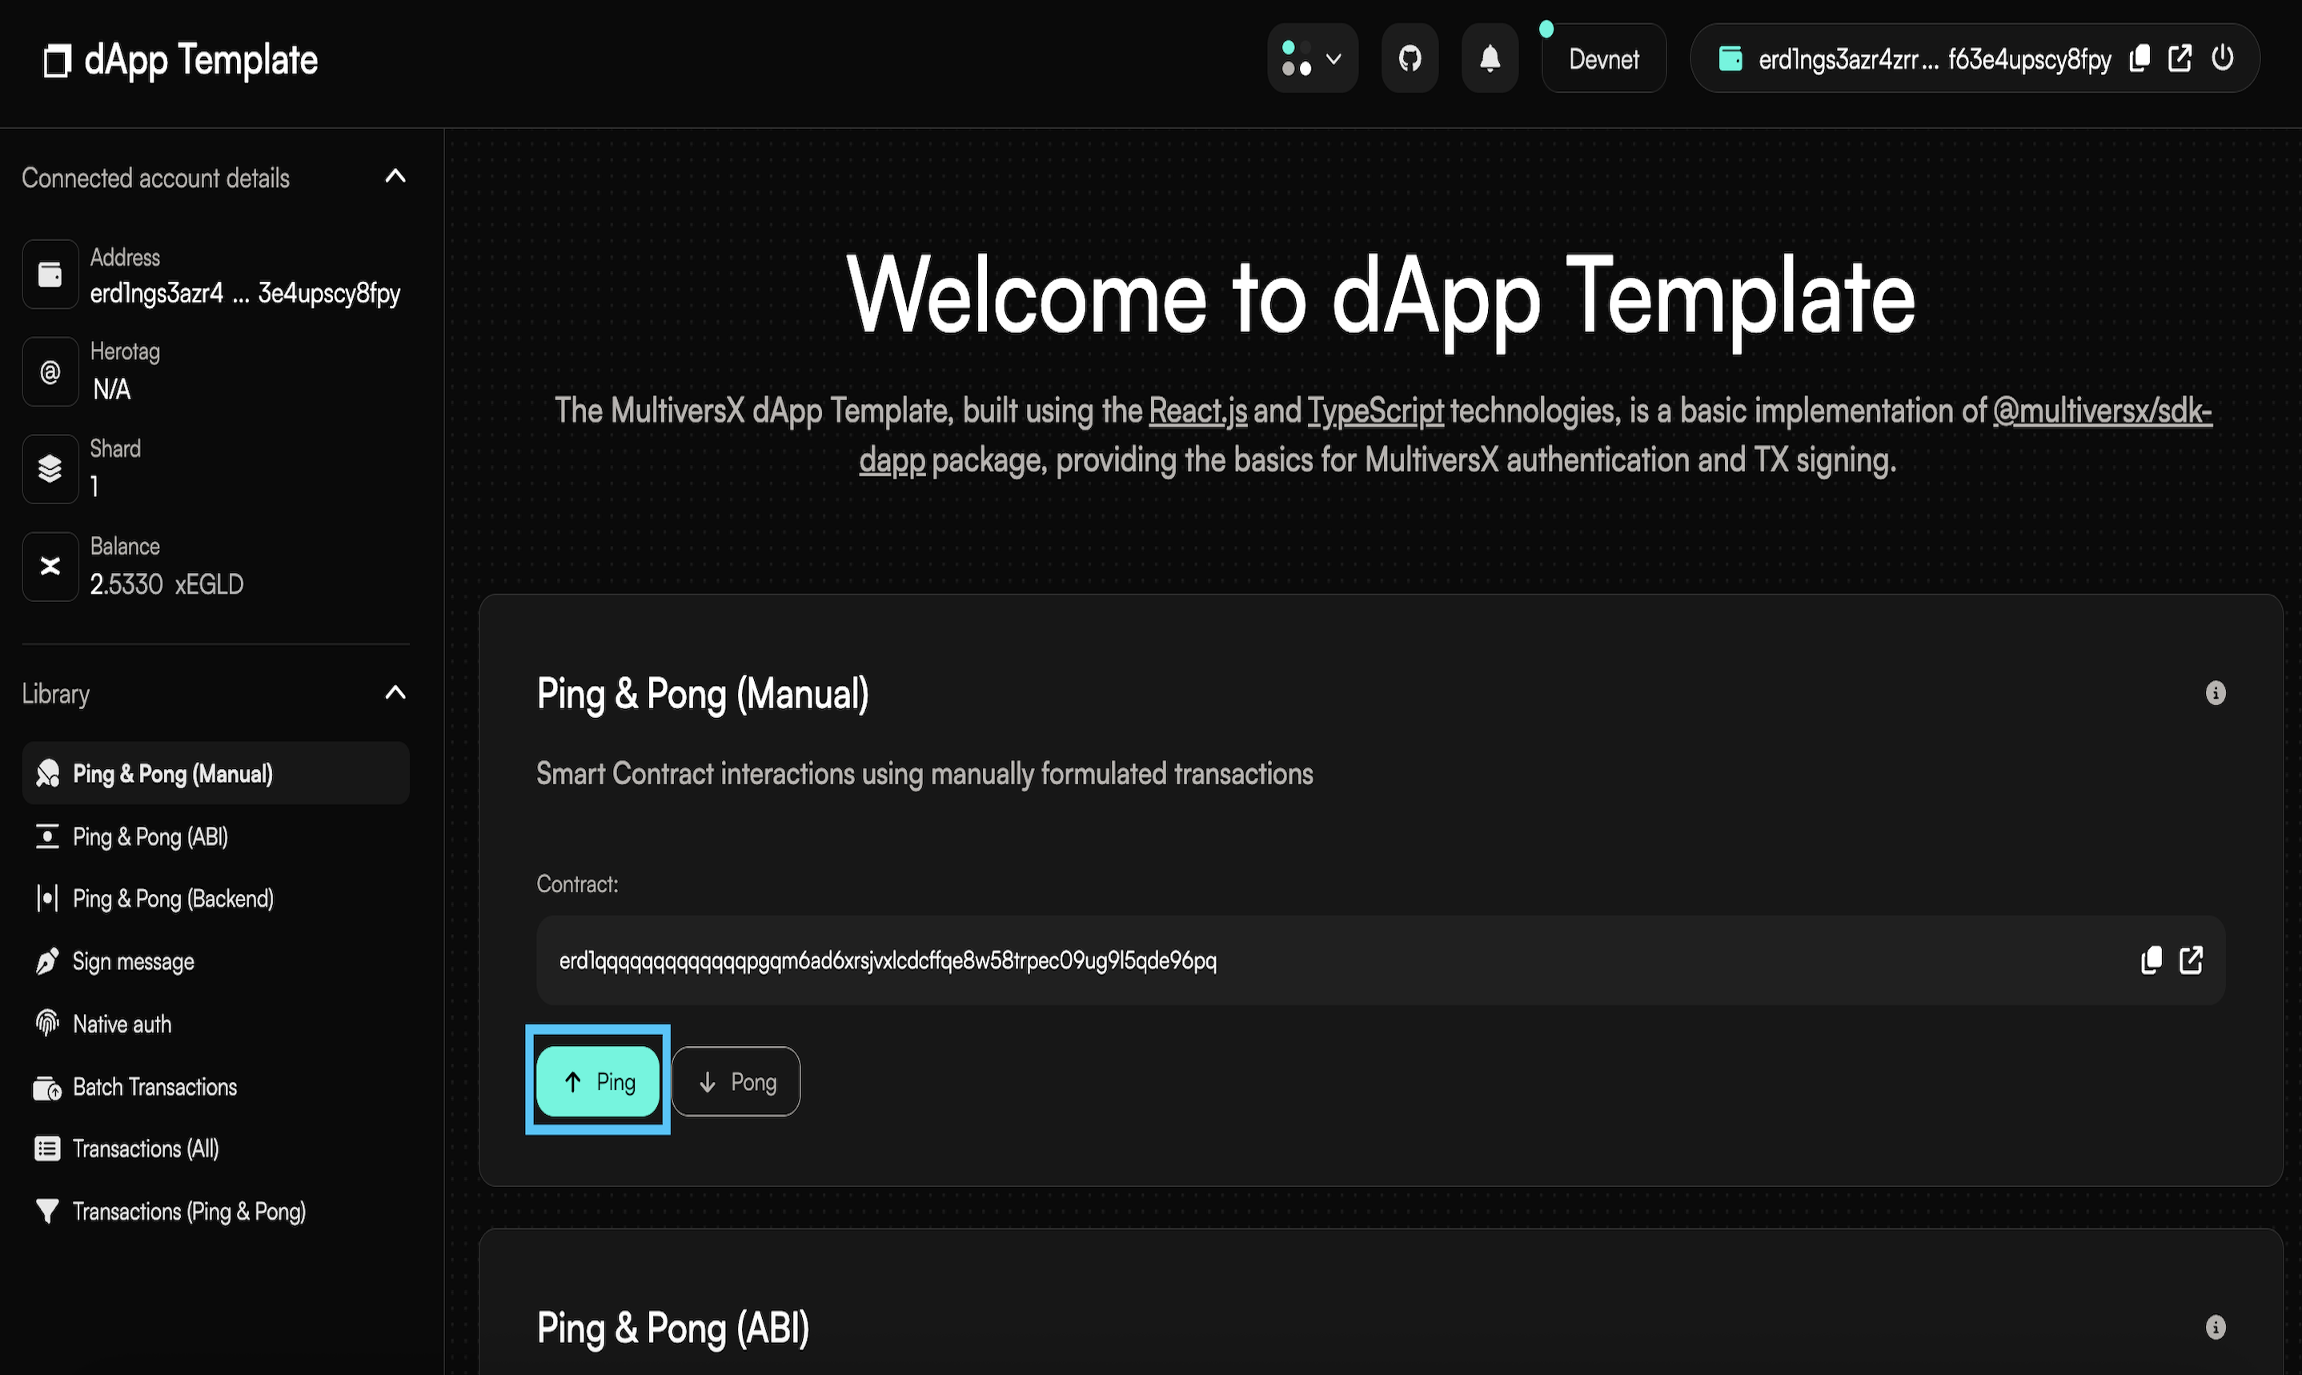This screenshot has width=2302, height=1375.
Task: Open the notifications bell
Action: click(1489, 59)
